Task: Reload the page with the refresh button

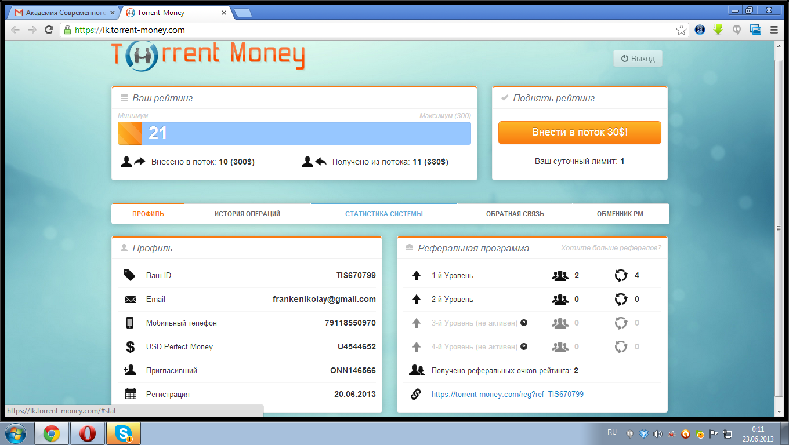Action: 49,30
